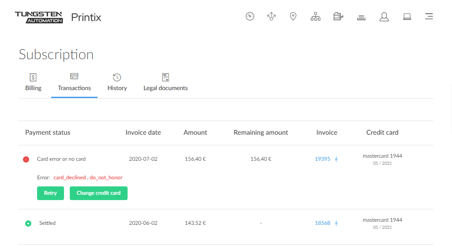This screenshot has height=250, width=452.
Task: Click the Change credit card button
Action: point(98,193)
